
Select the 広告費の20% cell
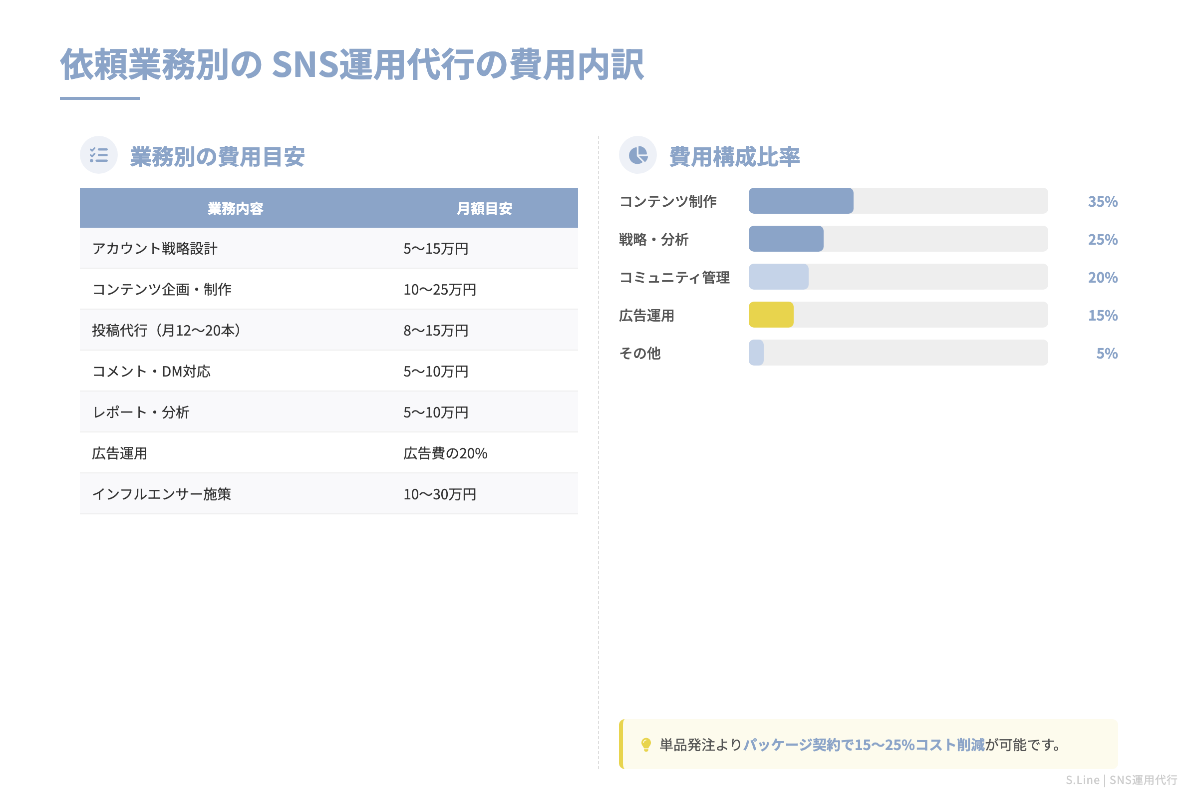coord(445,452)
